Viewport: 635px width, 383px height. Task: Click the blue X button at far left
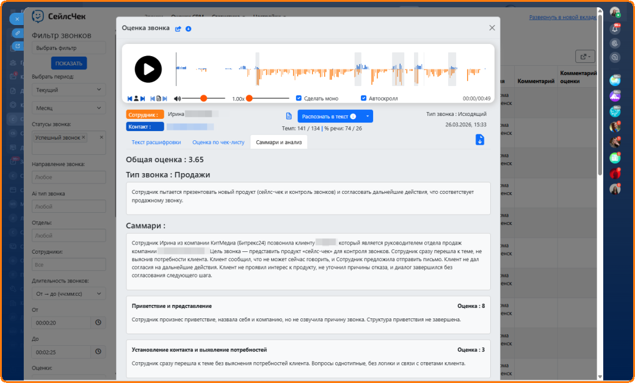point(17,19)
